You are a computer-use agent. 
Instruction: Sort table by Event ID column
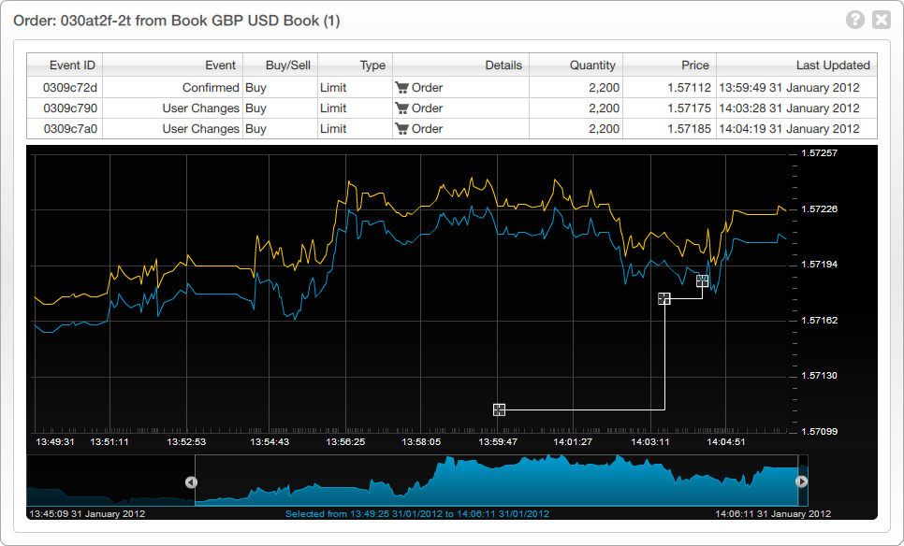64,65
